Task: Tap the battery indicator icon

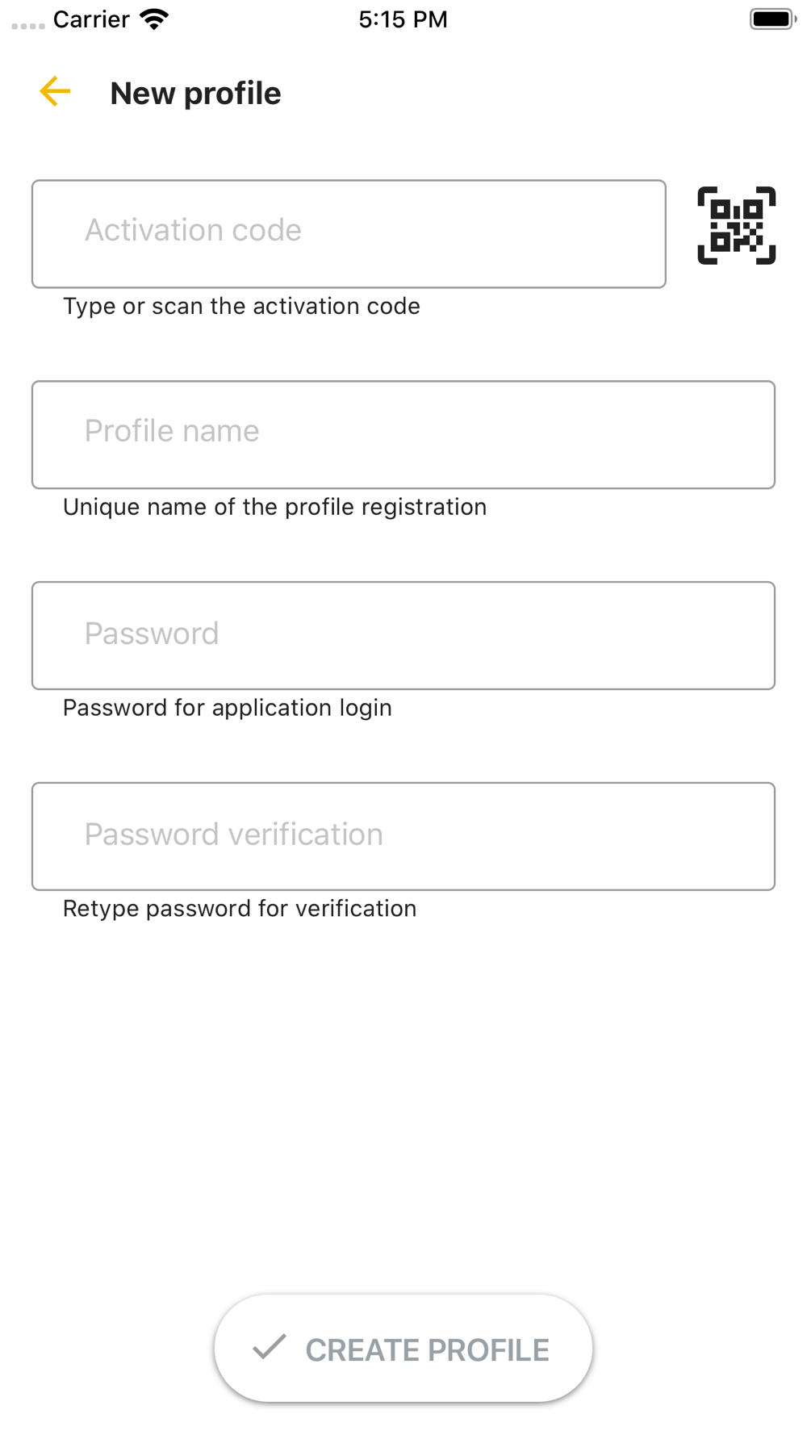Action: coord(772,19)
